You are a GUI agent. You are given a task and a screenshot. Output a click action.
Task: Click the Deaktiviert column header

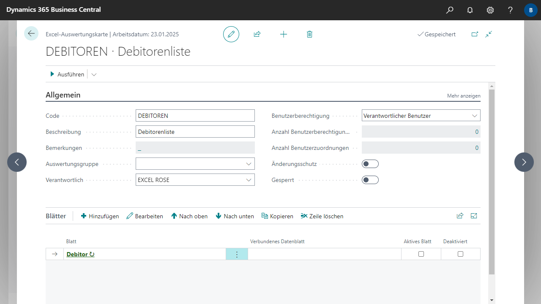pos(455,242)
